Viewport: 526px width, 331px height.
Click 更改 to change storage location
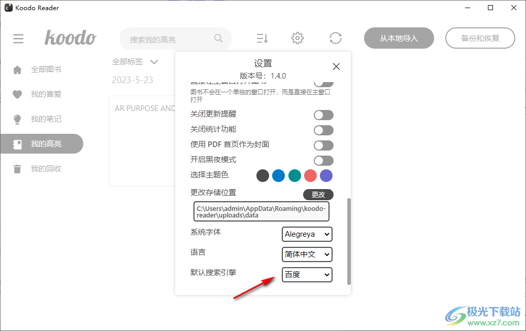tap(318, 194)
